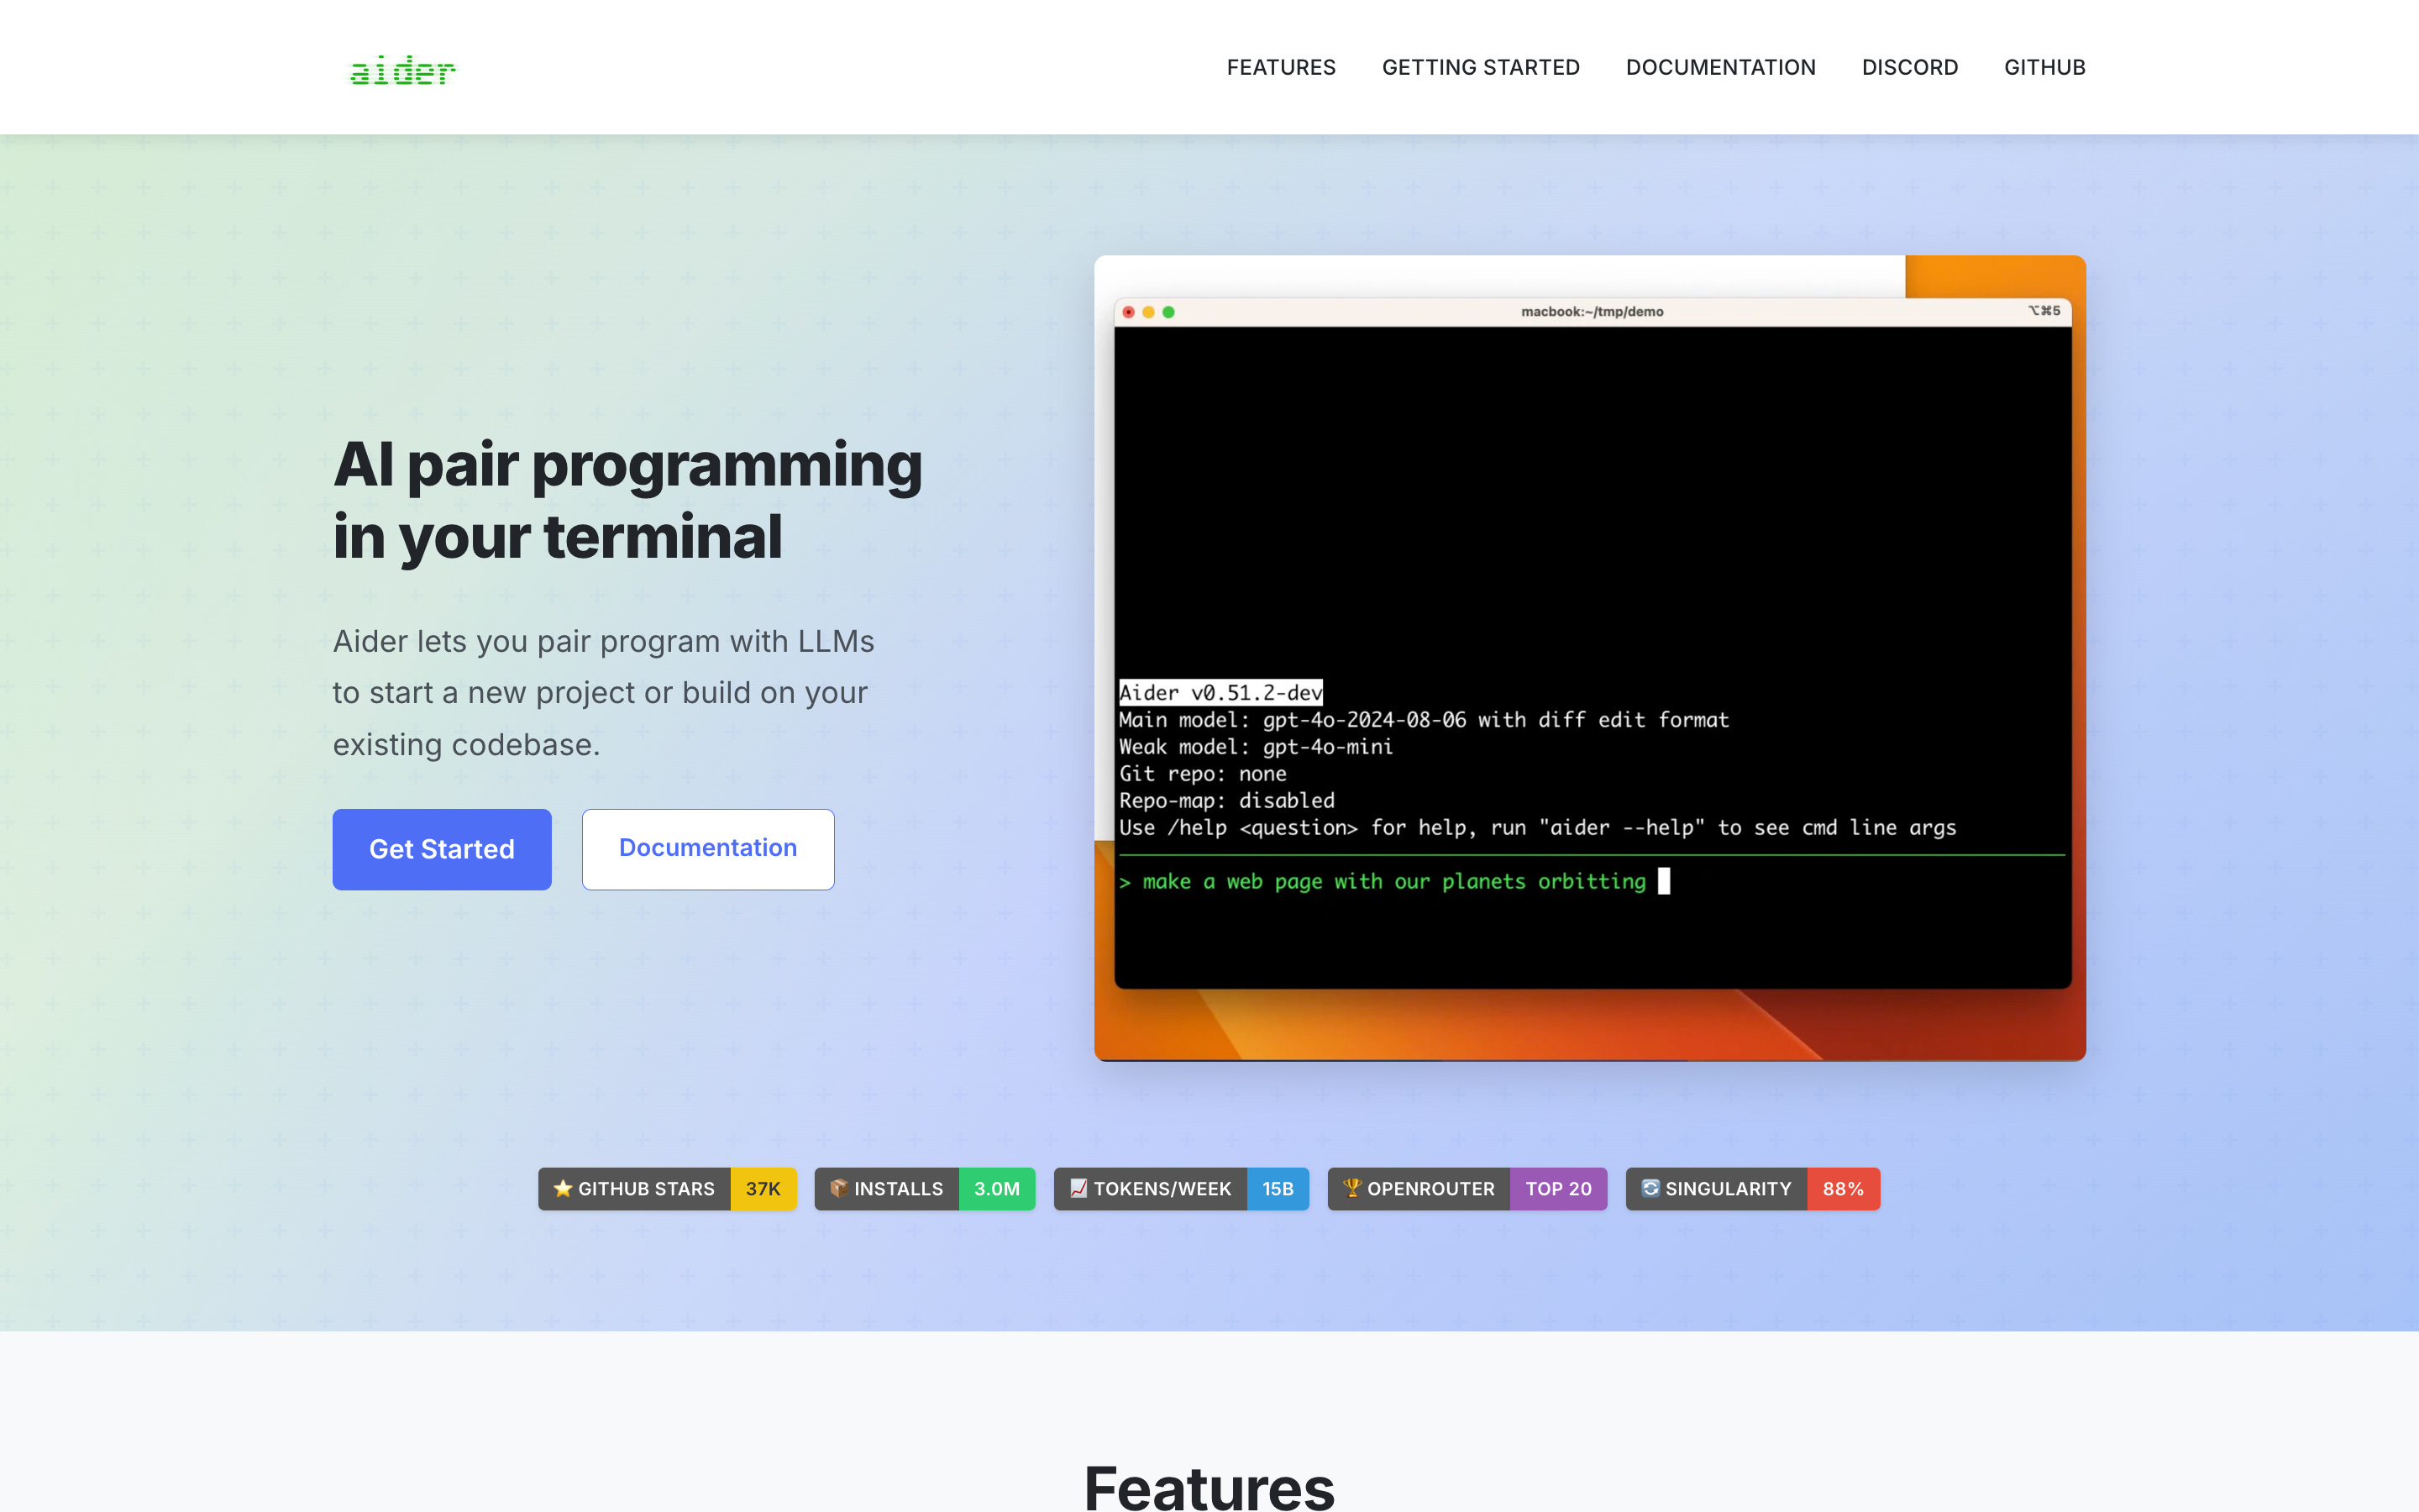Click the package icon on Installs badge
2419x1512 pixels.
click(838, 1188)
